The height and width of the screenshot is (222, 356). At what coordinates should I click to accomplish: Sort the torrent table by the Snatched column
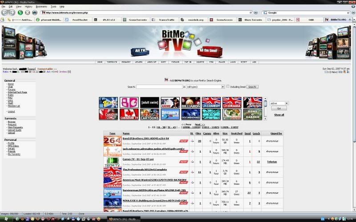tap(237, 134)
